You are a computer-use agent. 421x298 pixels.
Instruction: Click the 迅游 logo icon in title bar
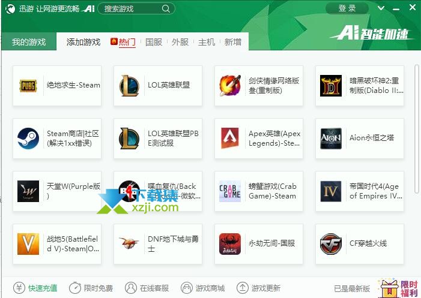click(x=10, y=9)
